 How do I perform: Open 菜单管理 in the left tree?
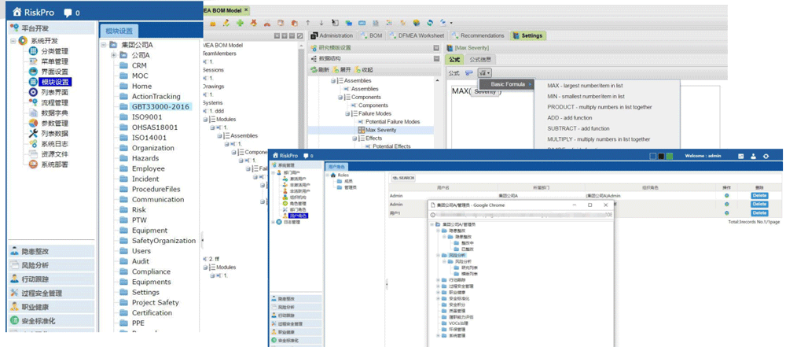[x=54, y=61]
